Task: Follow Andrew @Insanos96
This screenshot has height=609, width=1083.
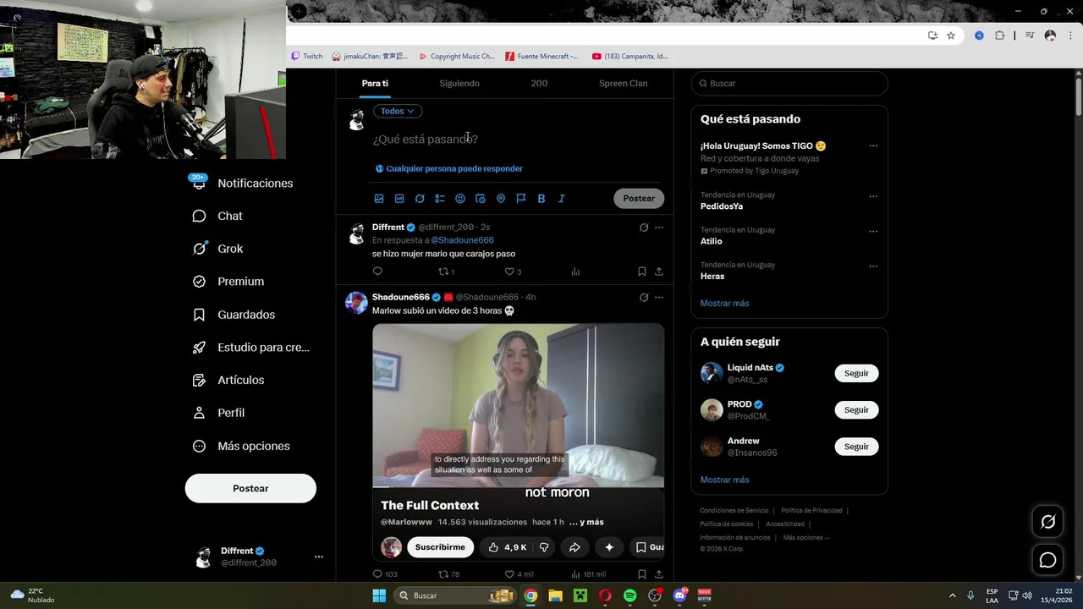Action: click(x=856, y=446)
